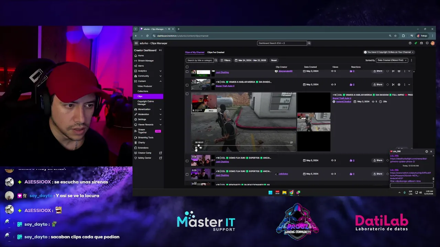440x247 pixels.
Task: Click the circled-plus icon on the diegosnake96 clip row
Action: pos(399,71)
